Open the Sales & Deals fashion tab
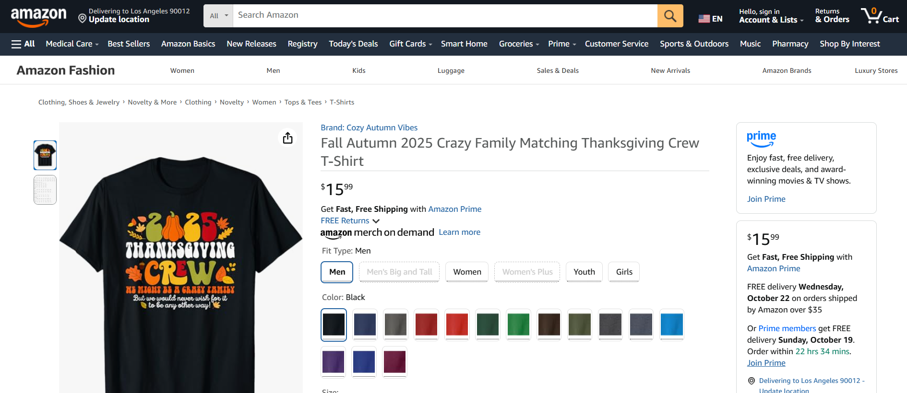The width and height of the screenshot is (907, 393). click(558, 70)
